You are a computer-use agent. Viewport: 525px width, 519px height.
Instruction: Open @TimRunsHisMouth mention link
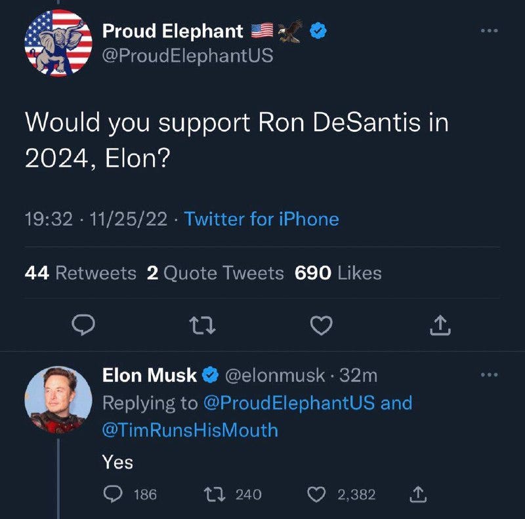[x=190, y=430]
